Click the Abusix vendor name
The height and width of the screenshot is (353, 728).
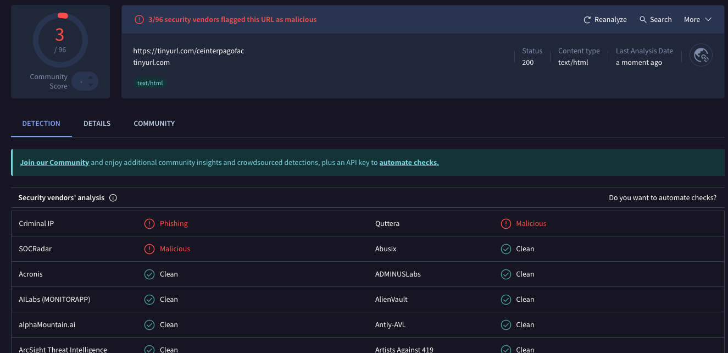click(386, 249)
